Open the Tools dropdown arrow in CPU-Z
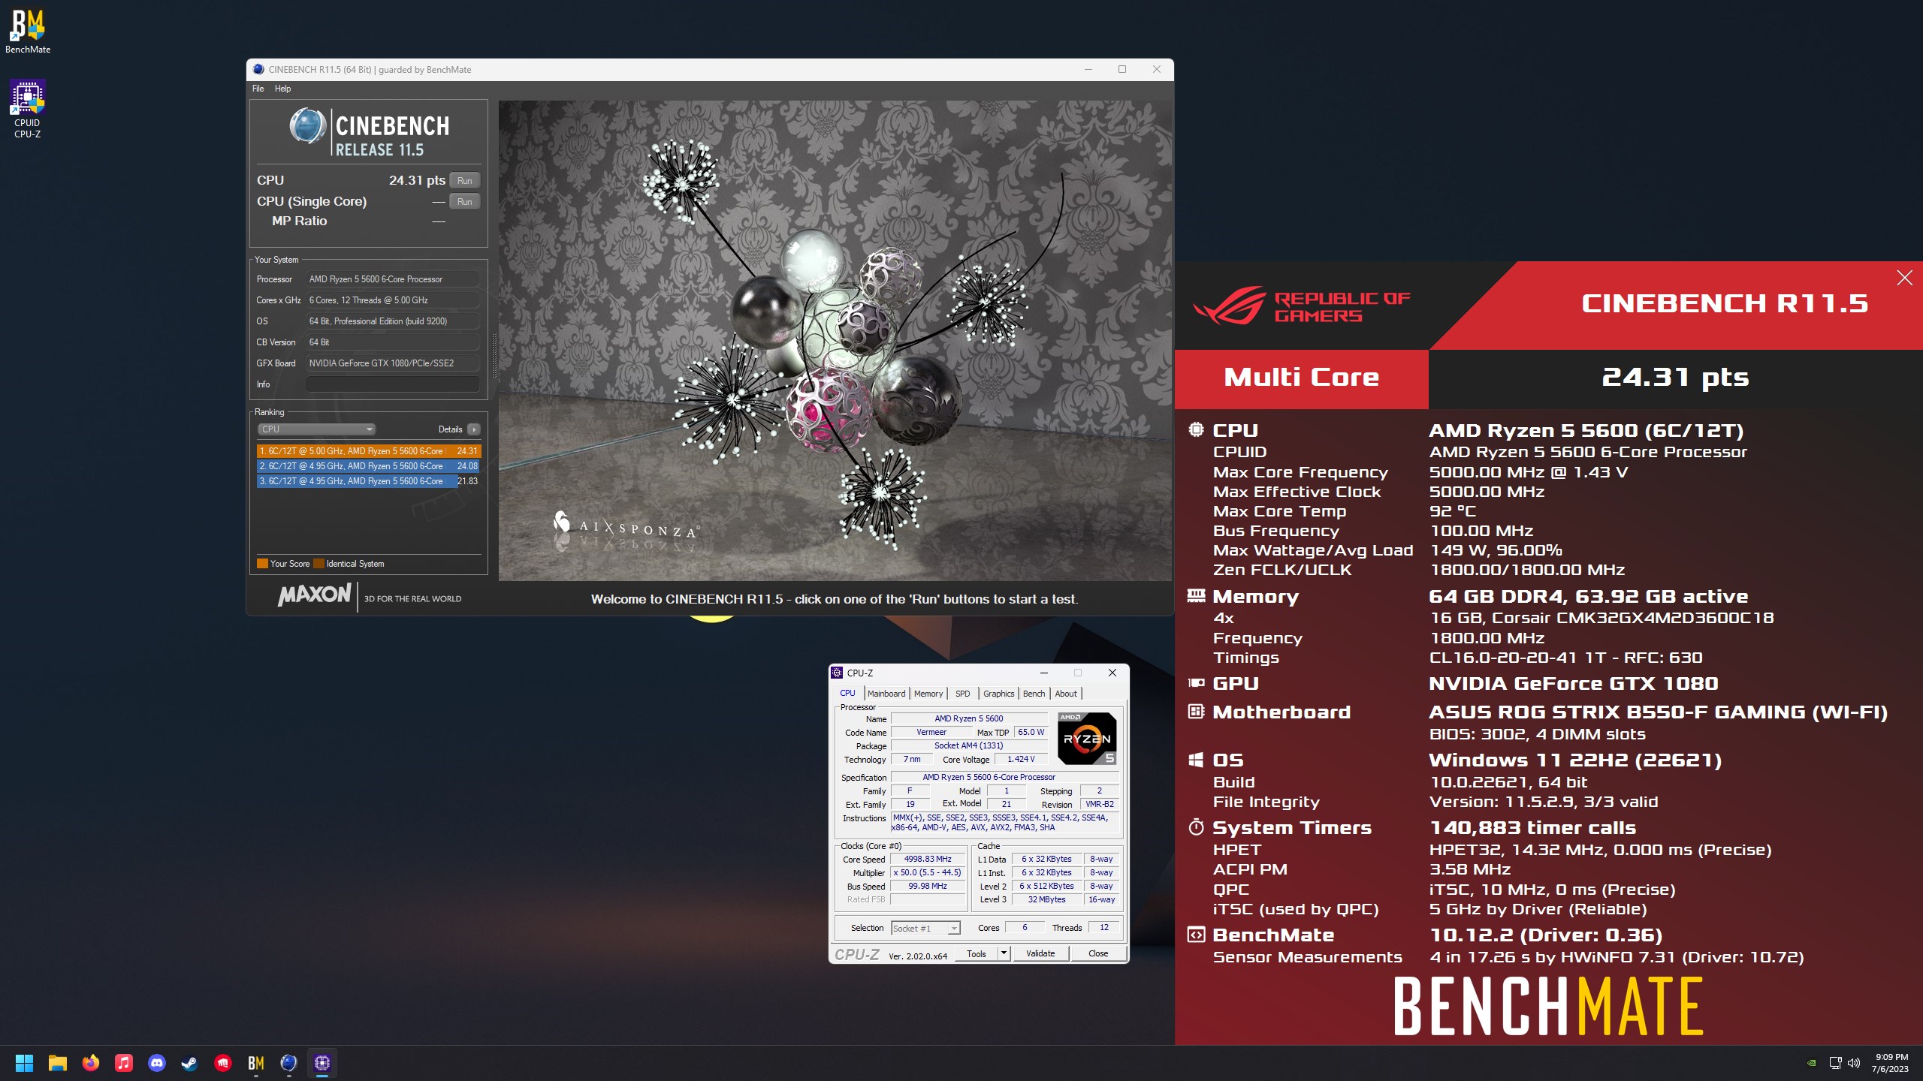 1004,953
